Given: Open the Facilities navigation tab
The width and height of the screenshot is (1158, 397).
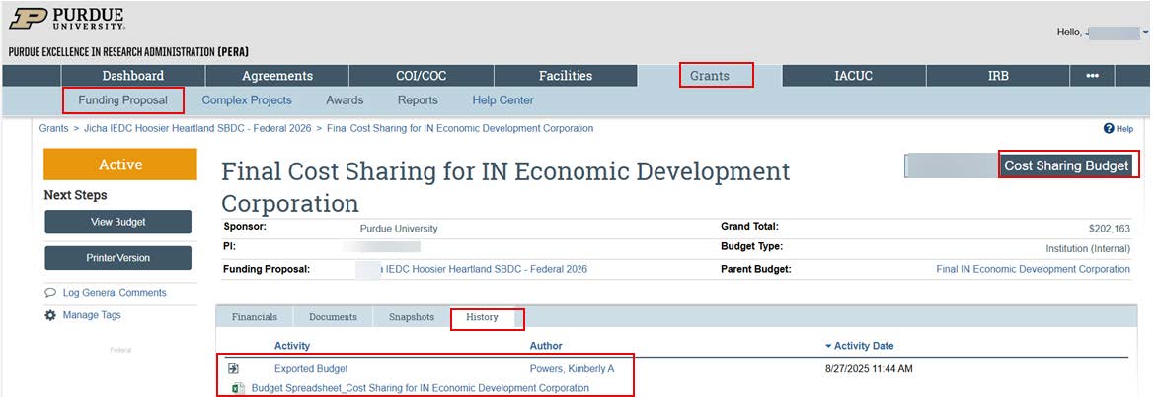Looking at the screenshot, I should pos(565,76).
